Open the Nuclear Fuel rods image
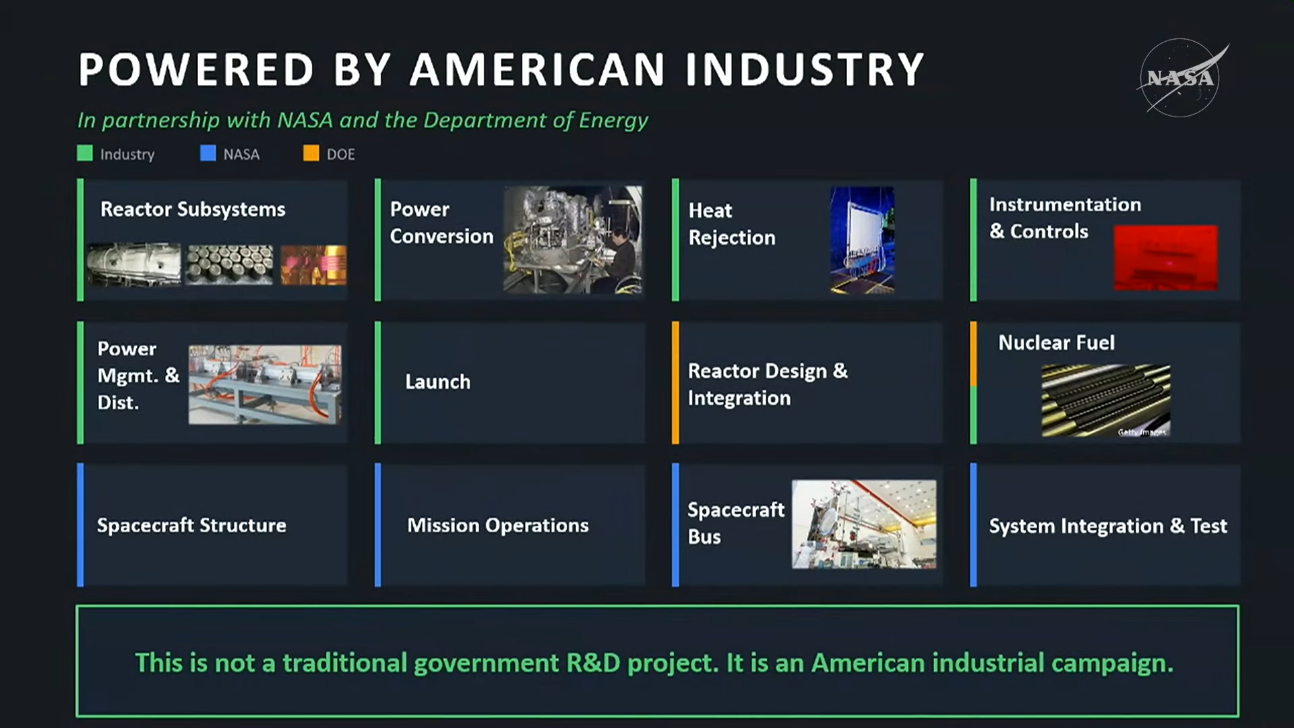Viewport: 1294px width, 728px height. tap(1105, 400)
